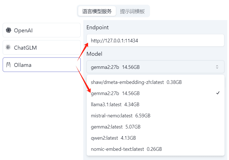
Task: Choose nomic-embed-text:latest model
Action: pos(155,149)
